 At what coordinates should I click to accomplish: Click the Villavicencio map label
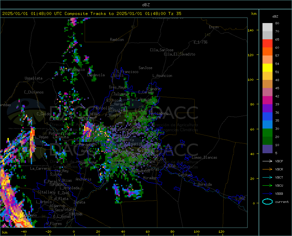72,69
